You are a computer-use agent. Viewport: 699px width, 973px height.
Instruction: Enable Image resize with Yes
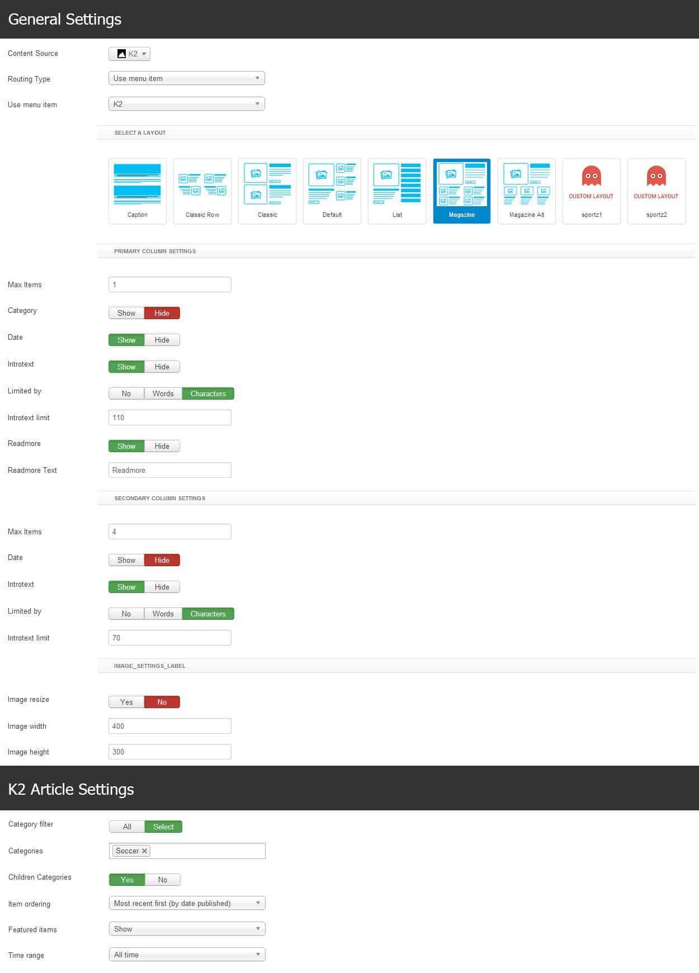click(x=126, y=702)
